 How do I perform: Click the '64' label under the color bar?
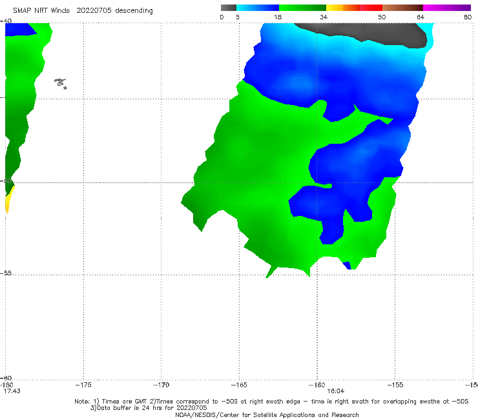[x=421, y=17]
